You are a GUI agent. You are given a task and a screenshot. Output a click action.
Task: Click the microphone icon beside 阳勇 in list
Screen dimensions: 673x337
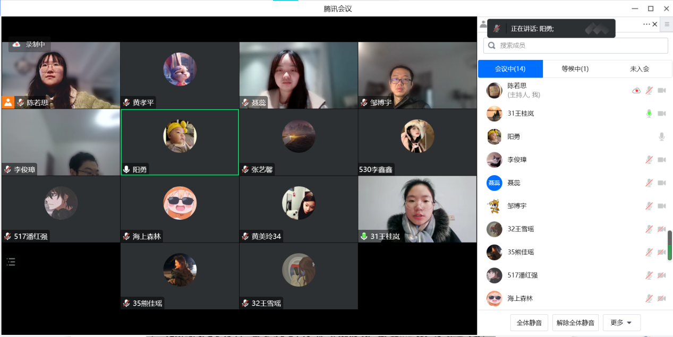tap(662, 137)
